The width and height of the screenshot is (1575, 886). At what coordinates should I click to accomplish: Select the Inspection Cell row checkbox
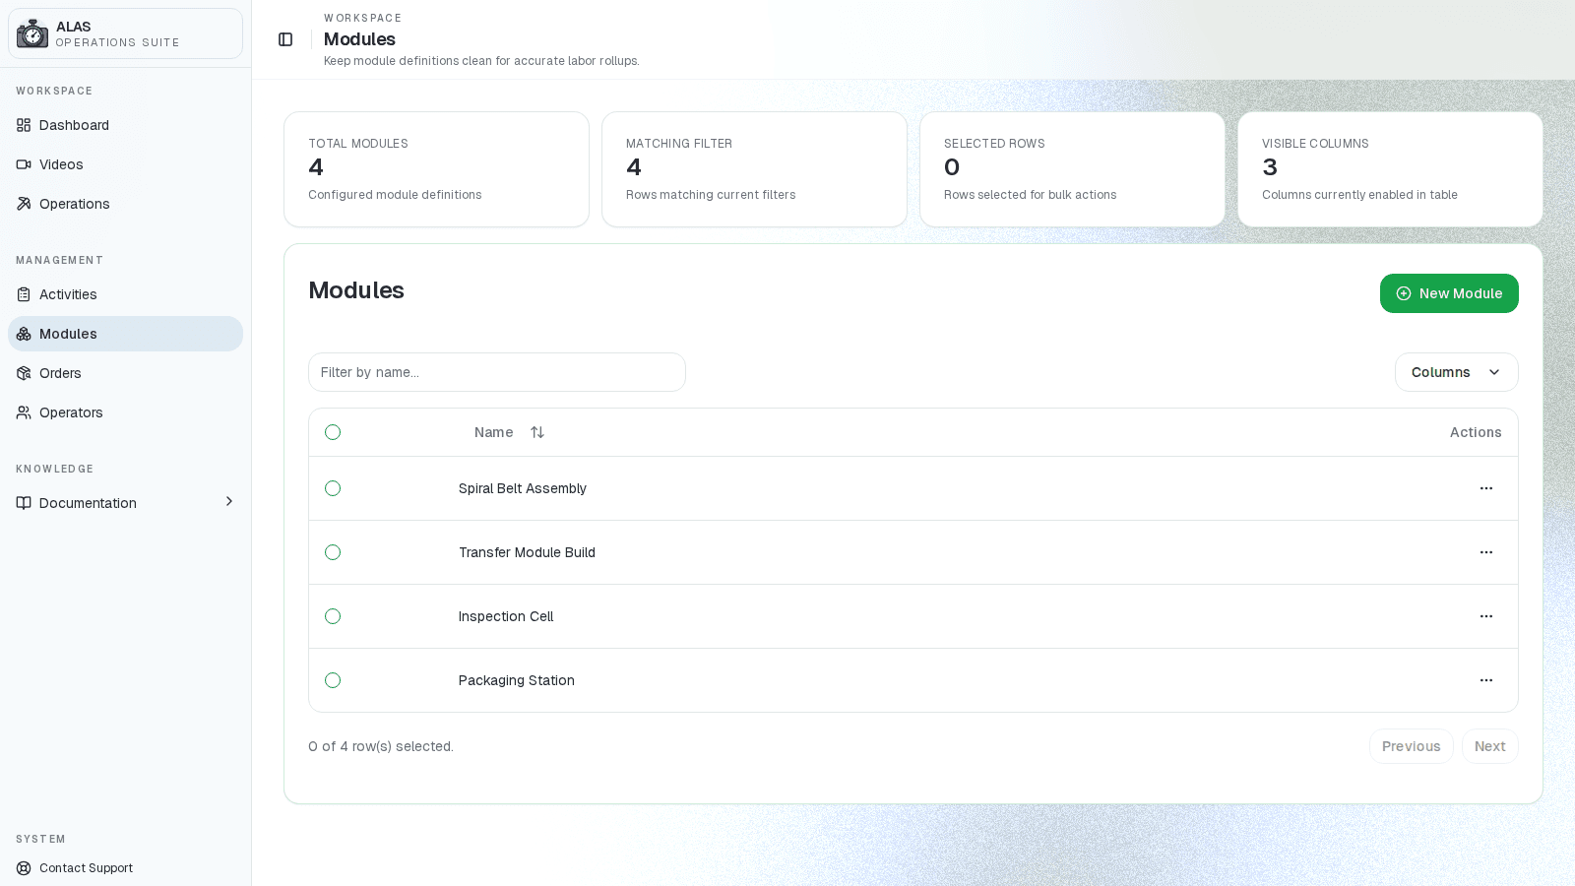point(333,616)
